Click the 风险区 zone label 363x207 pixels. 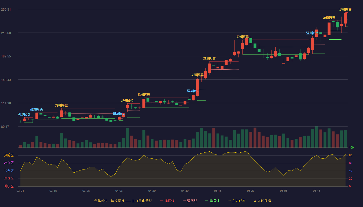pos(9,155)
